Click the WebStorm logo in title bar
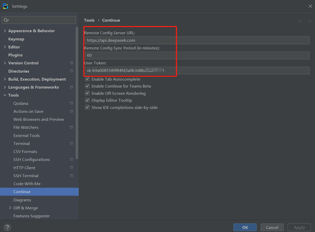 click(5, 6)
